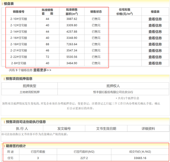Image resolution: width=170 pixels, height=162 pixels.
Task: Open 查看信息 for 2-21#住宅楼
Action: [x=155, y=51]
